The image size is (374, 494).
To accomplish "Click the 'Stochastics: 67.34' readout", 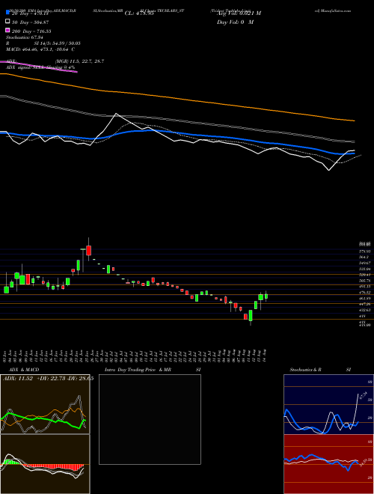I will (x=24, y=37).
